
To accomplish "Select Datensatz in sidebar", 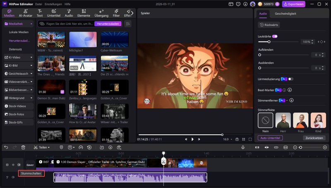I will point(15,49).
